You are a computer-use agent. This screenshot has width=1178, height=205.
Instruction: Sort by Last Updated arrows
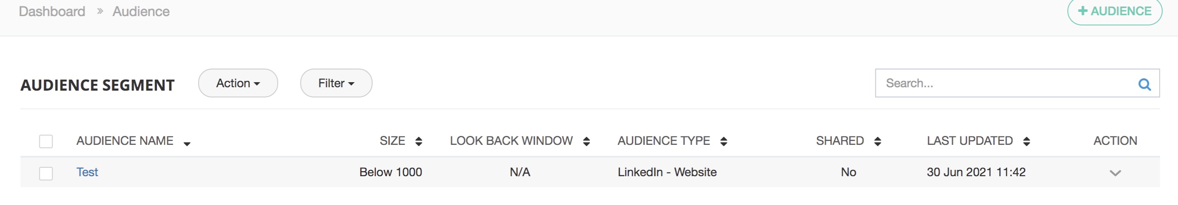click(x=1026, y=141)
